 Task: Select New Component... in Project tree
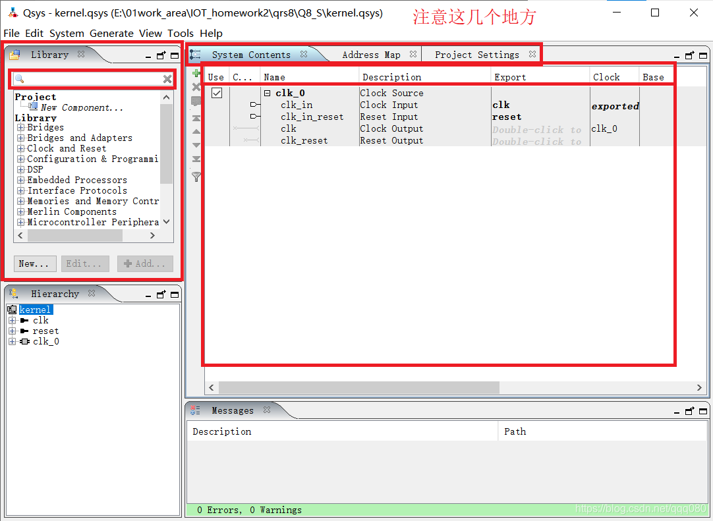point(82,107)
